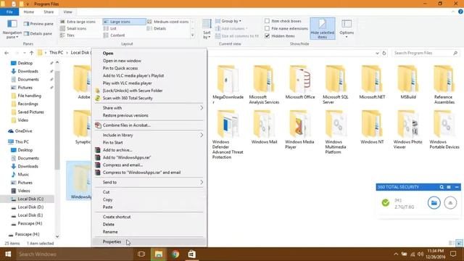The width and height of the screenshot is (464, 261).
Task: Select the Adobe folder
Action: click(82, 82)
